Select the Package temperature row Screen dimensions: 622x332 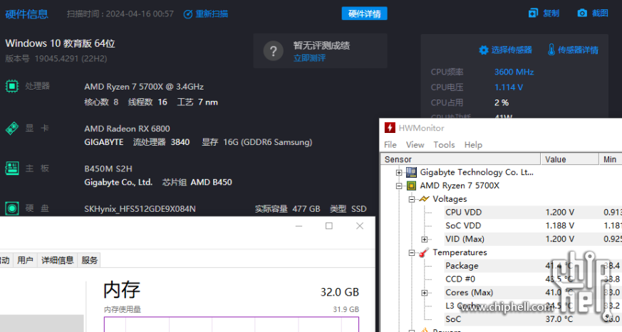(533, 266)
